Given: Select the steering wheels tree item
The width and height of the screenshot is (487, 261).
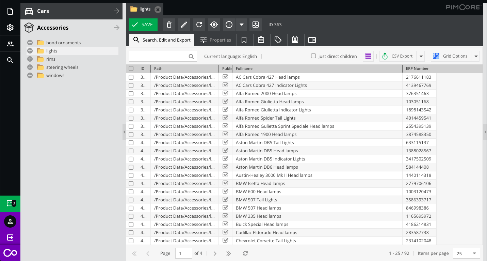Looking at the screenshot, I should (x=62, y=67).
